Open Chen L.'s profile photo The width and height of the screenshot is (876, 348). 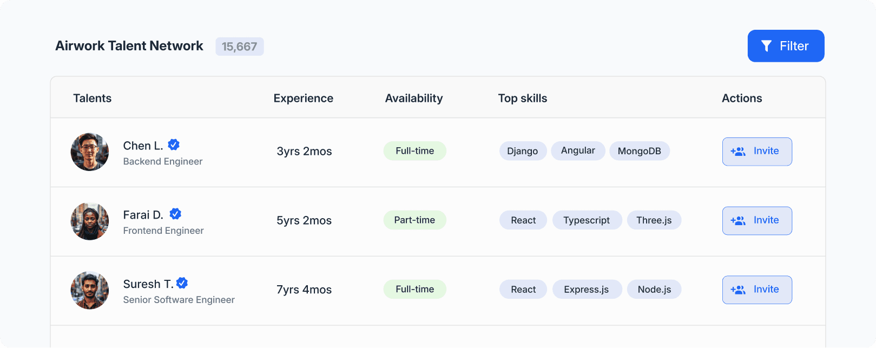coord(90,152)
